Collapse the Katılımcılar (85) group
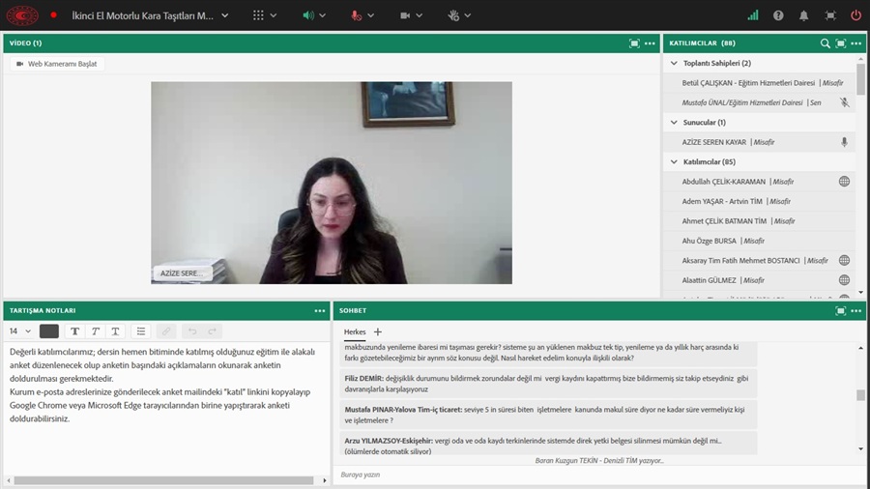Image resolution: width=870 pixels, height=489 pixels. 674,162
